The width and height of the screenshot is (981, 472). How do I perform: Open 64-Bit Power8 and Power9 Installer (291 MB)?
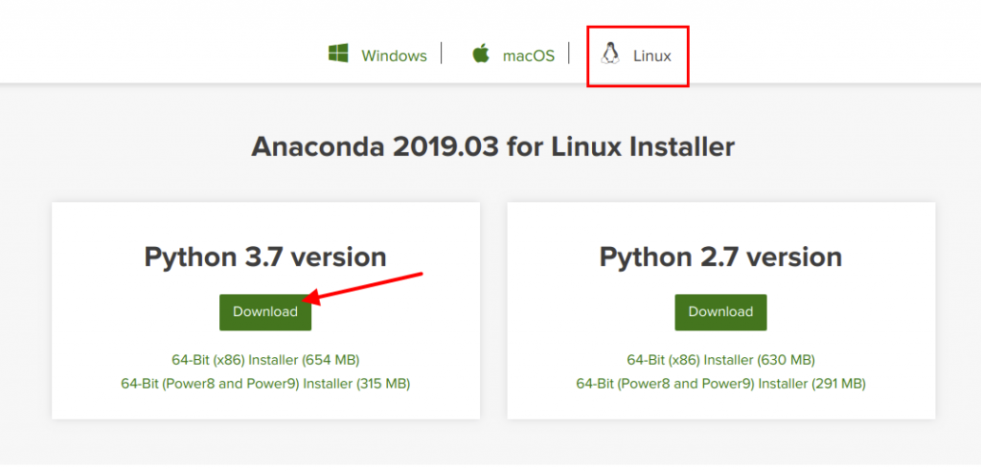[x=720, y=384]
